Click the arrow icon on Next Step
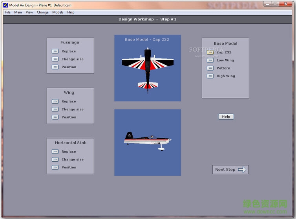The image size is (296, 219). point(242,170)
